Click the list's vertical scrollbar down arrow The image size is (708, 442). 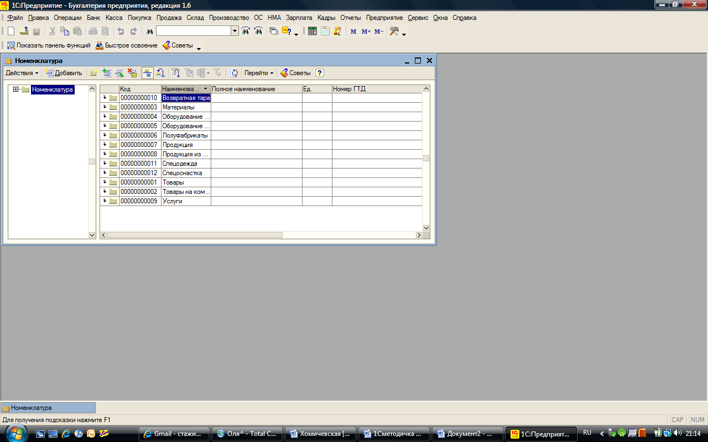click(426, 228)
